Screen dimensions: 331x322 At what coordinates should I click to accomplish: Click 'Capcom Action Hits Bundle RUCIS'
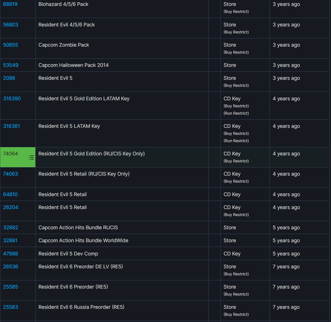pos(78,228)
